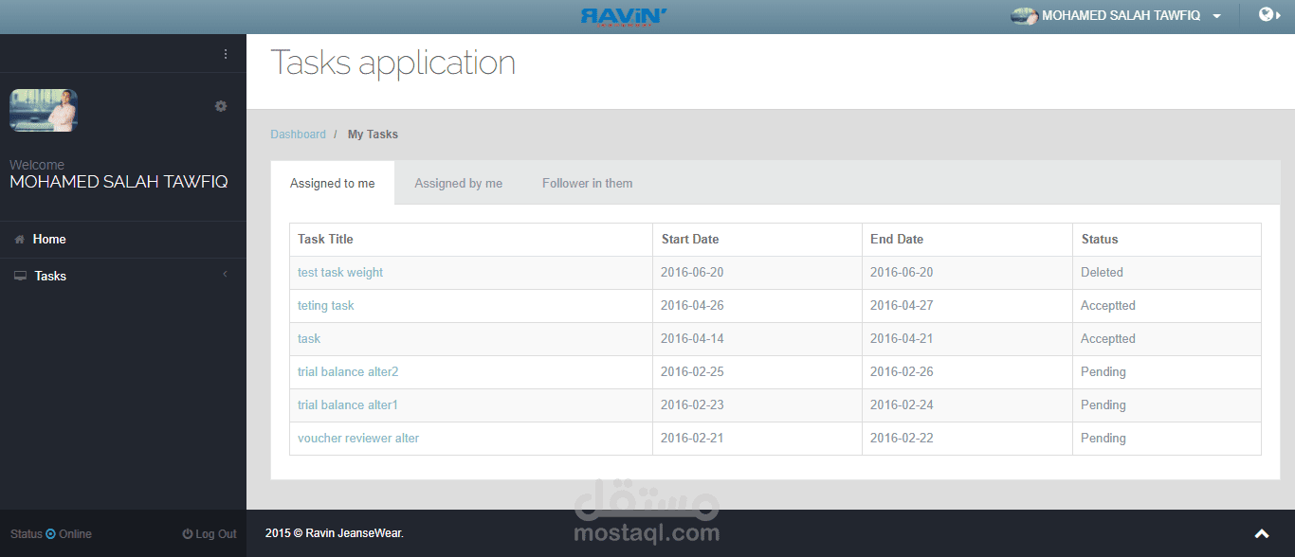Click the Home house icon in sidebar

coord(20,240)
